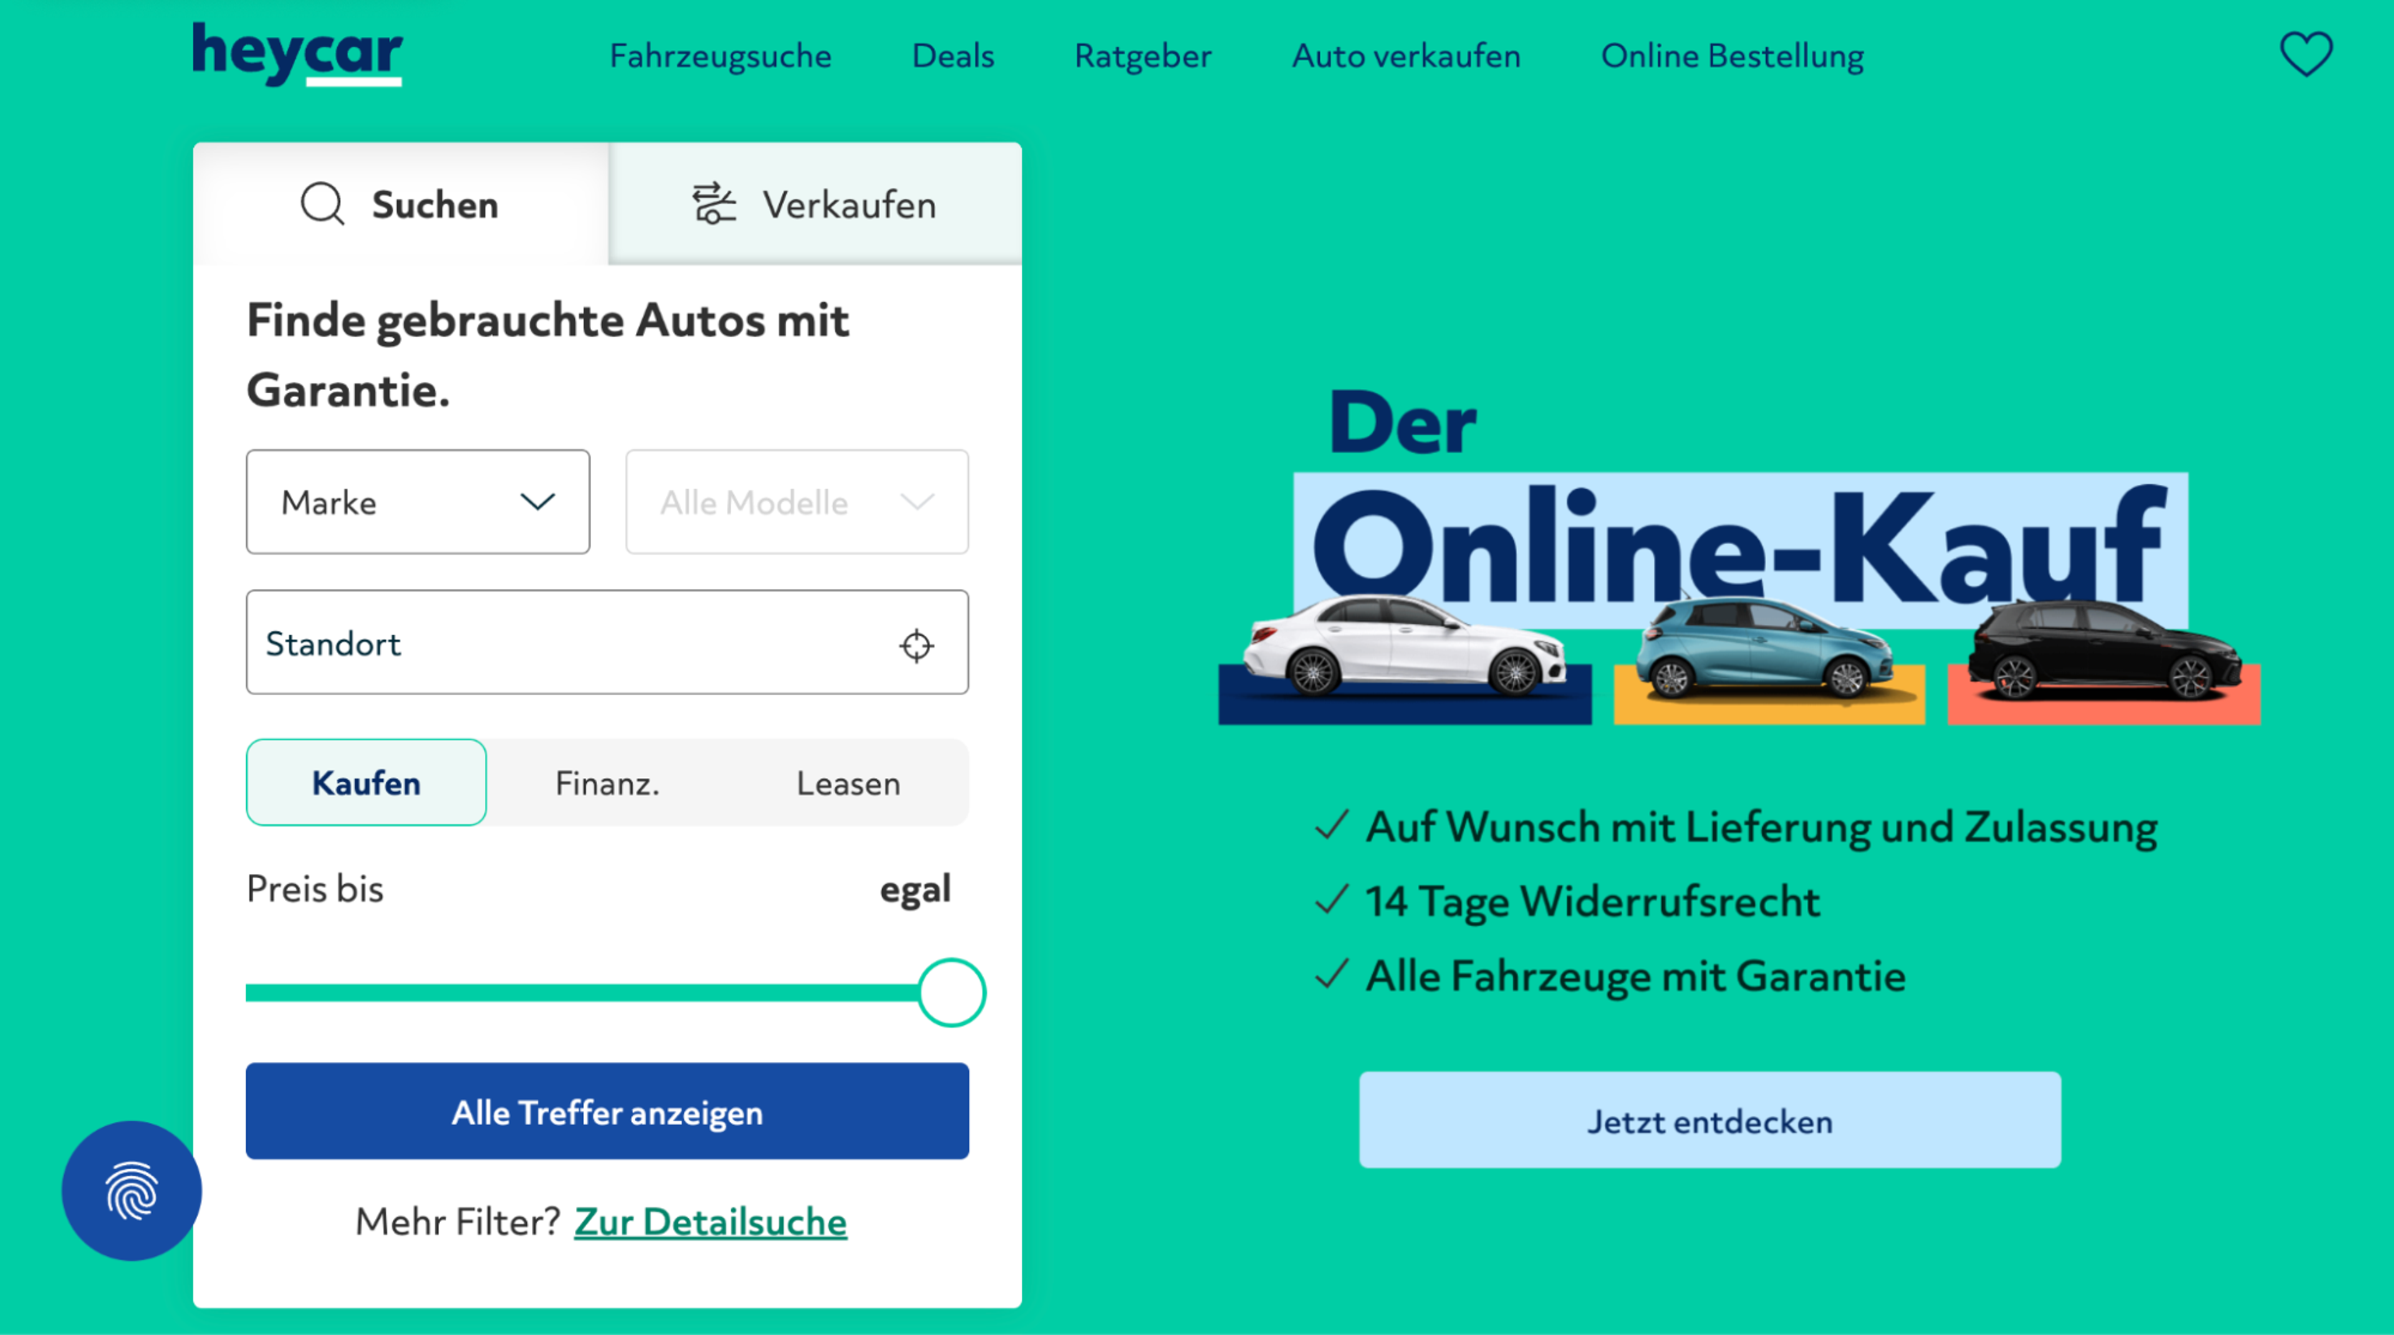Image resolution: width=2394 pixels, height=1335 pixels.
Task: Click the heycar logo
Action: click(x=297, y=54)
